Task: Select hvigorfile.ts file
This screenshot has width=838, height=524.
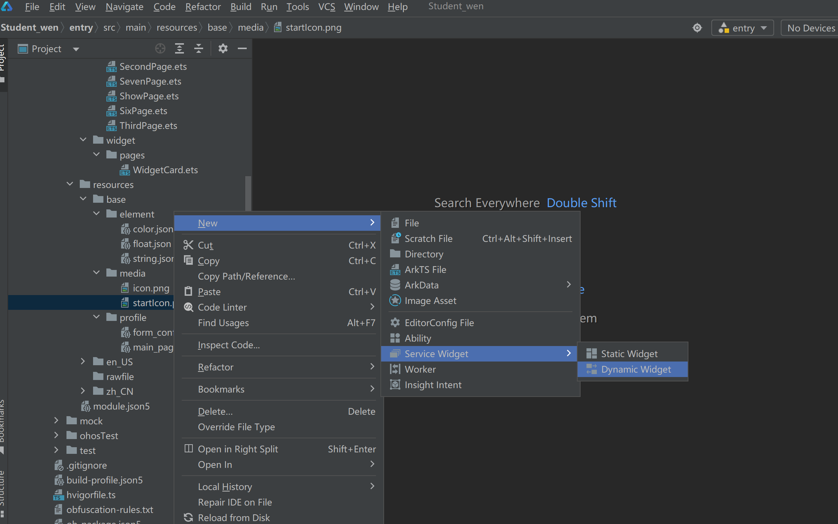Action: tap(91, 495)
